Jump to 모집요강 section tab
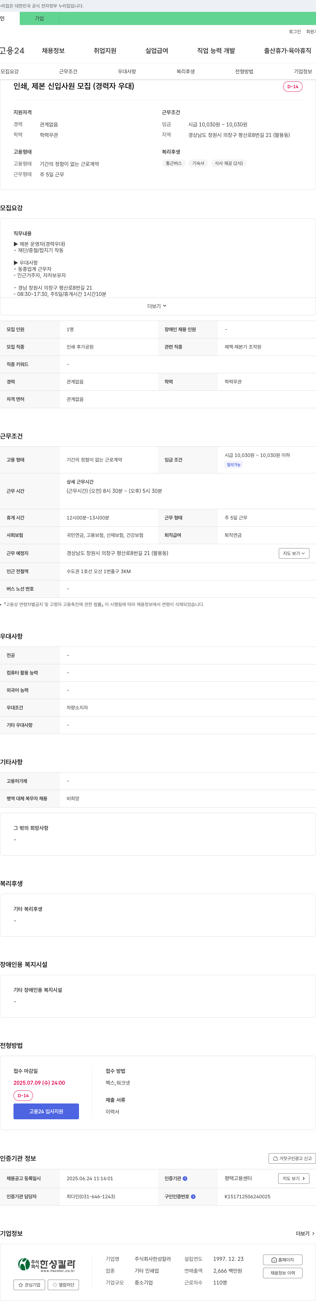The image size is (316, 1301). 10,72
